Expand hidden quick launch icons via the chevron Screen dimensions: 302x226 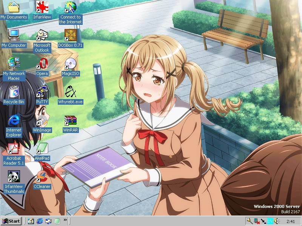65,221
